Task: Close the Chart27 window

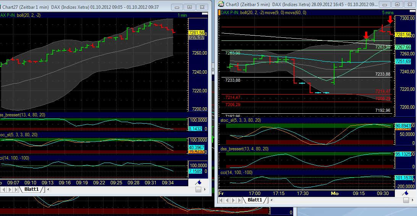Action: coord(202,7)
